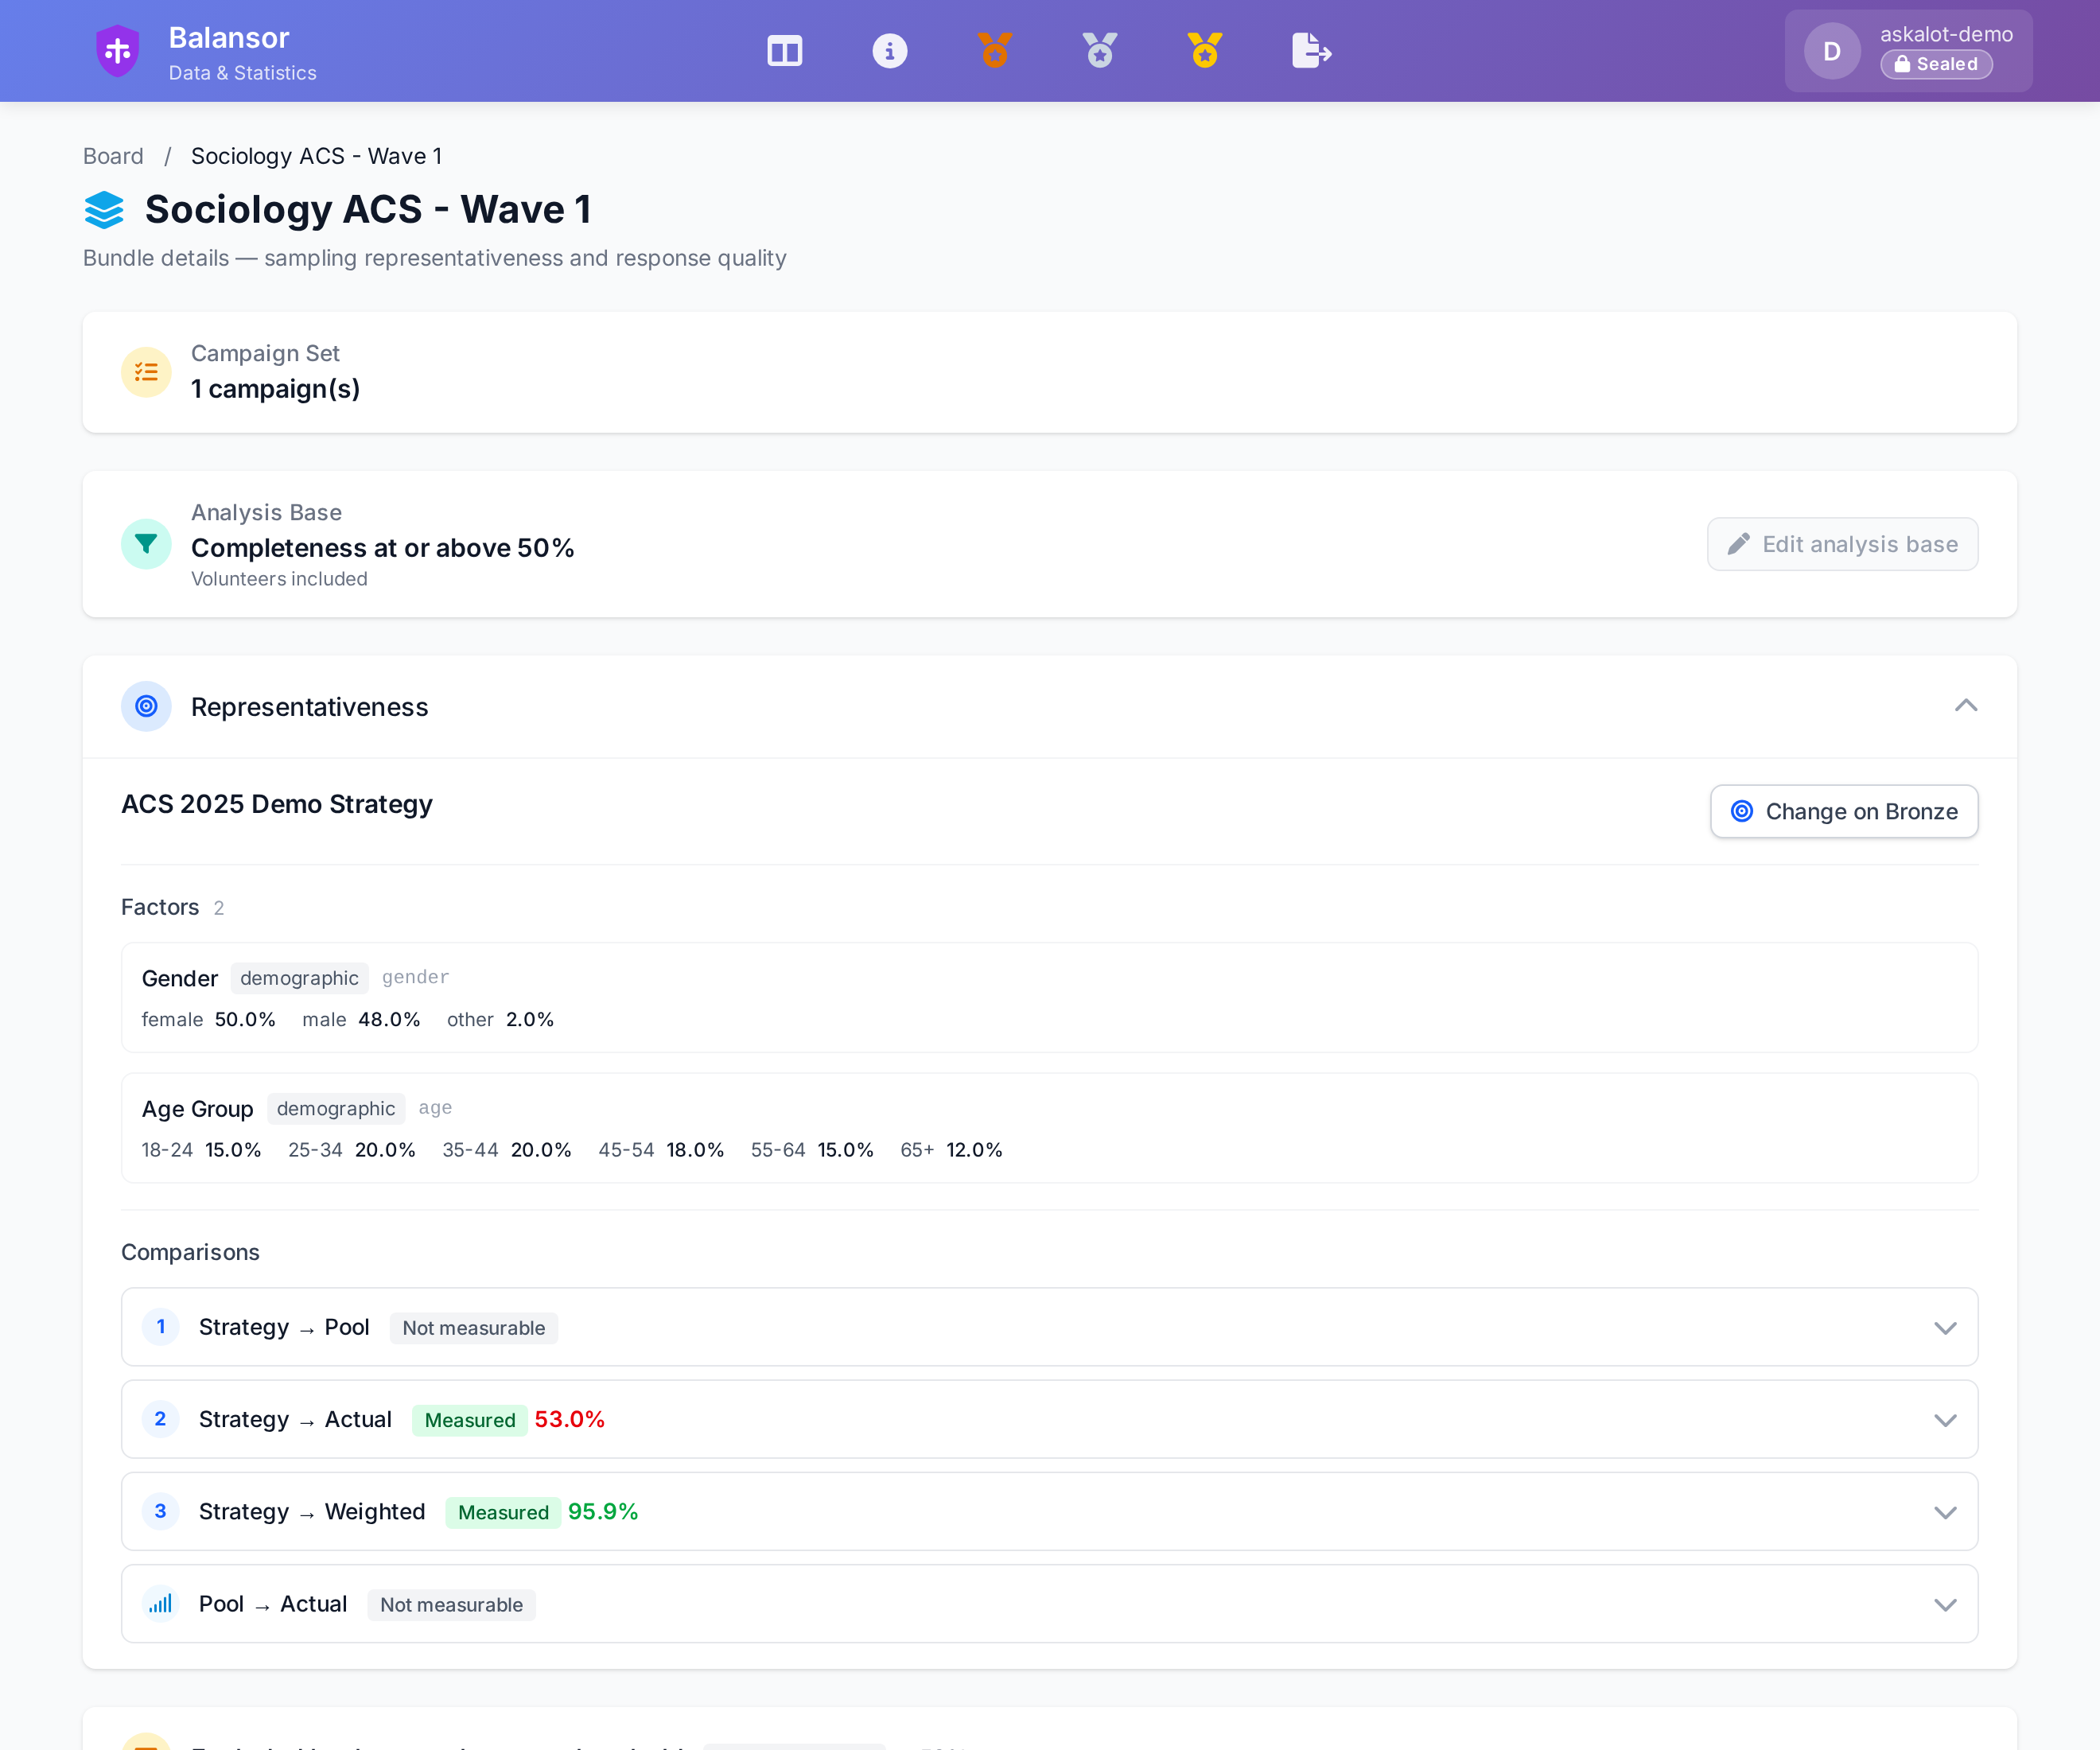Screen dimensions: 2100x1750
Task: Click the Edit analysis base button
Action: tap(1842, 544)
